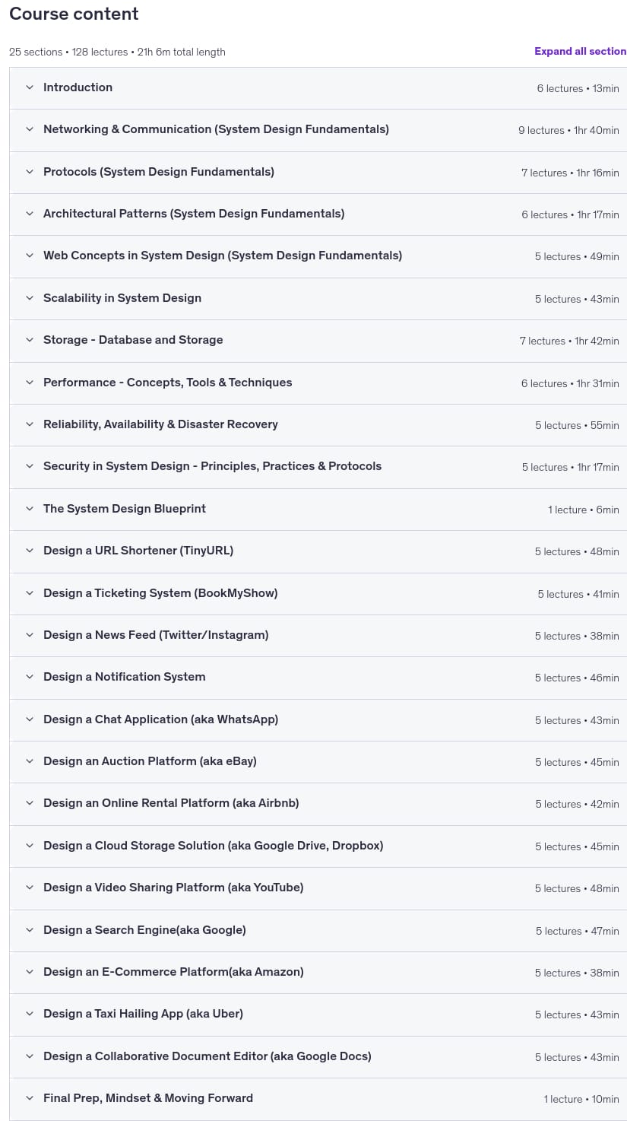
Task: Click the chevron beside The System Design Blueprint
Action: click(30, 509)
